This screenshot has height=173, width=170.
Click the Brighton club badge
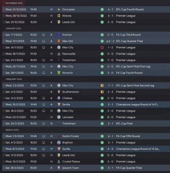pyautogui.click(x=59, y=143)
